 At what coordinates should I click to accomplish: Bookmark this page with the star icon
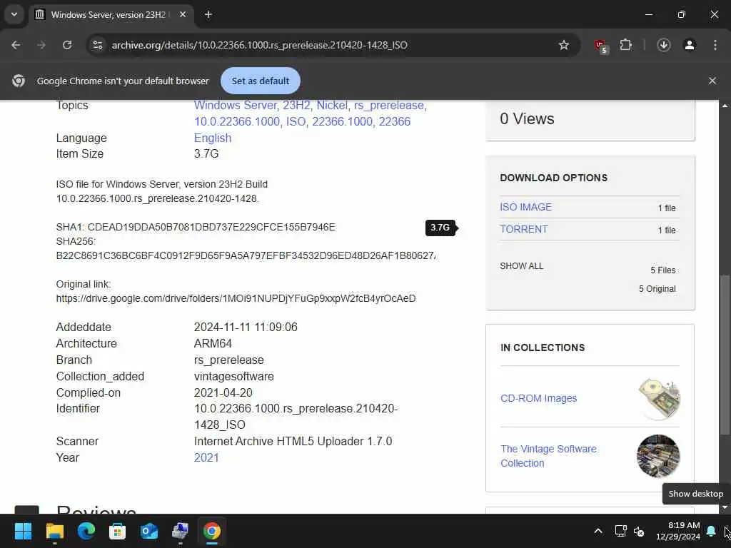tap(564, 45)
